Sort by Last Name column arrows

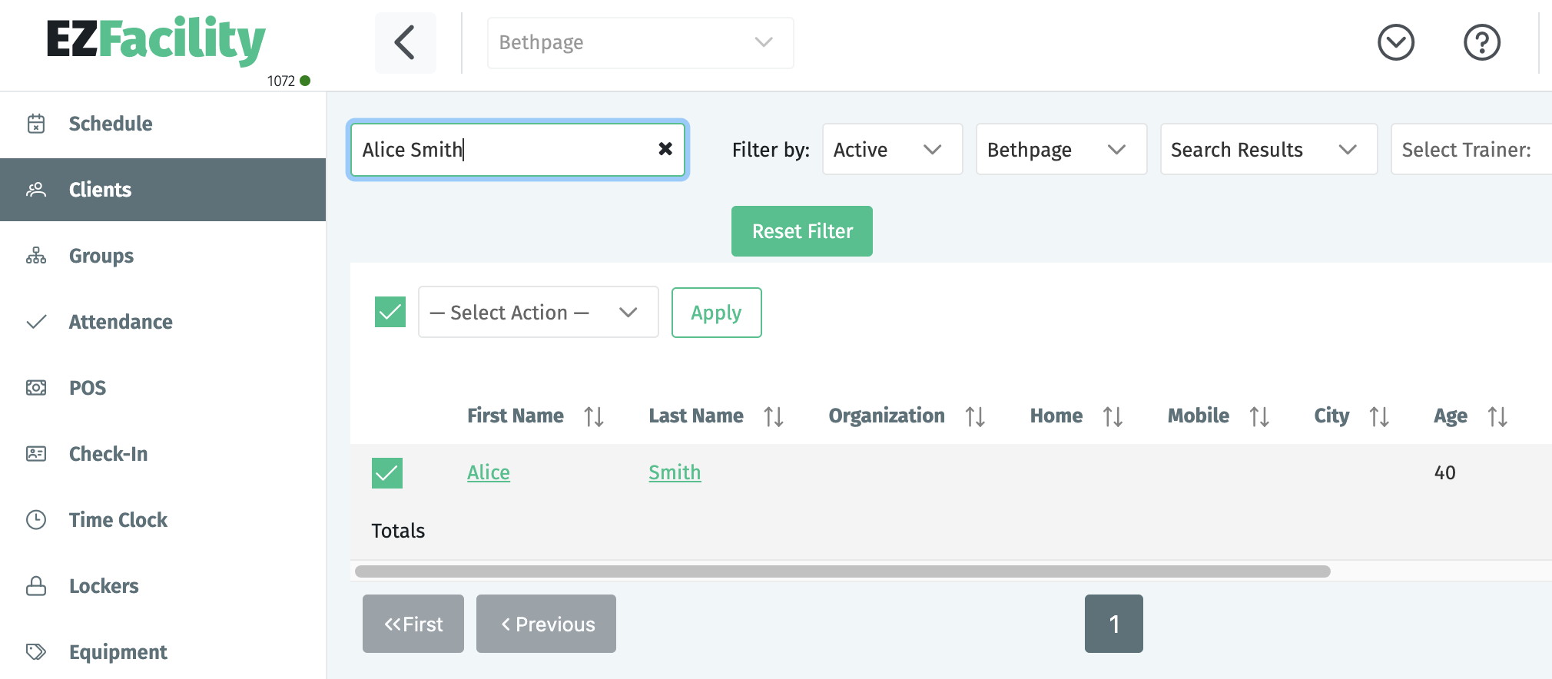[x=774, y=416]
